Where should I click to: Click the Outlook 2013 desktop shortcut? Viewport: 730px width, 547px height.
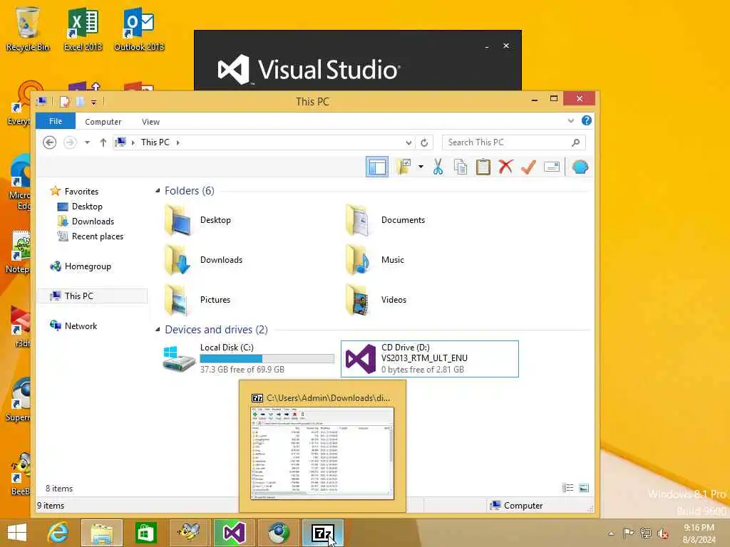pyautogui.click(x=139, y=28)
